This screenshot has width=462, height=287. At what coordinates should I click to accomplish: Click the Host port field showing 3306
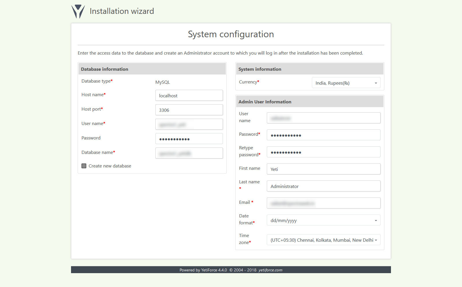189,110
